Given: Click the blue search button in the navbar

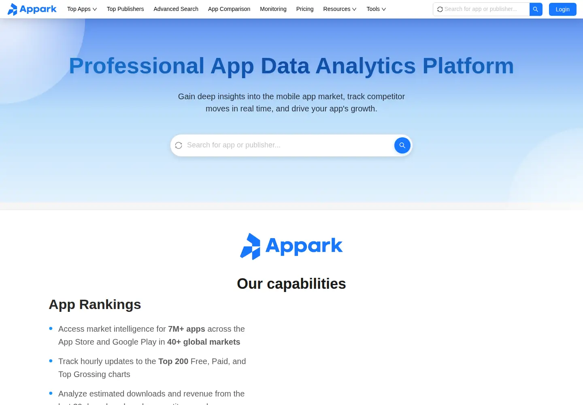Looking at the screenshot, I should pos(536,9).
